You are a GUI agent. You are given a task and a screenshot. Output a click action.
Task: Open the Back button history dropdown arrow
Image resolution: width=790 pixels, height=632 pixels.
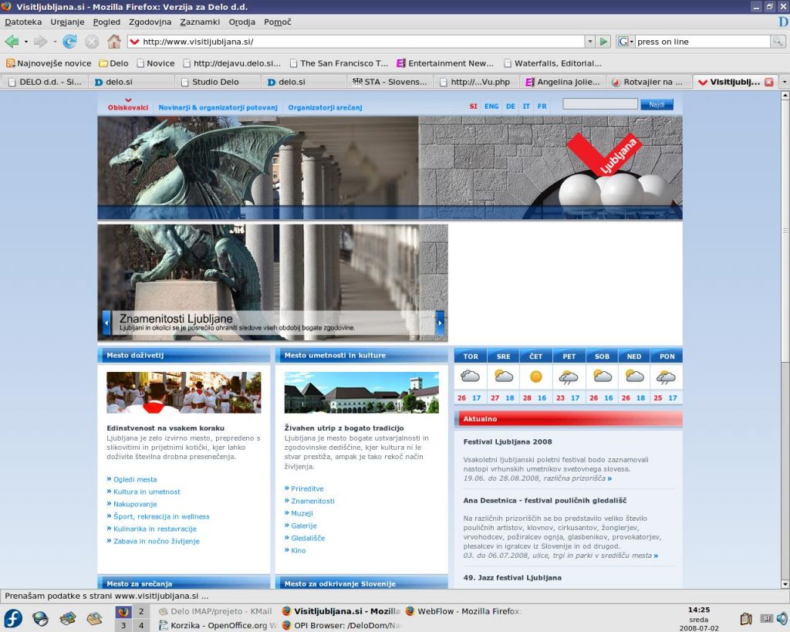point(26,42)
